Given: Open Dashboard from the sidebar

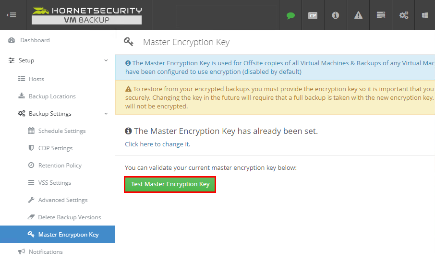Looking at the screenshot, I should 35,40.
